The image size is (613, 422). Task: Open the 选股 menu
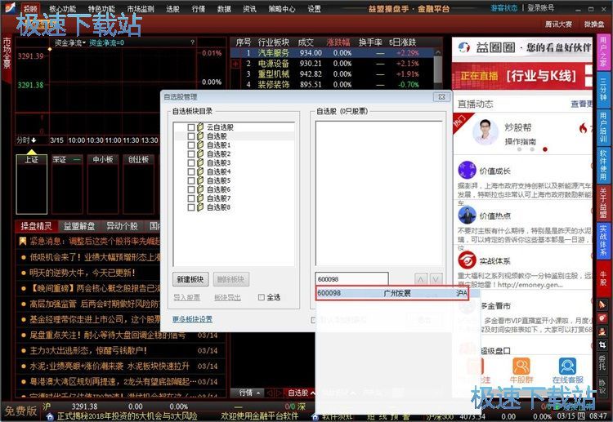[x=172, y=8]
